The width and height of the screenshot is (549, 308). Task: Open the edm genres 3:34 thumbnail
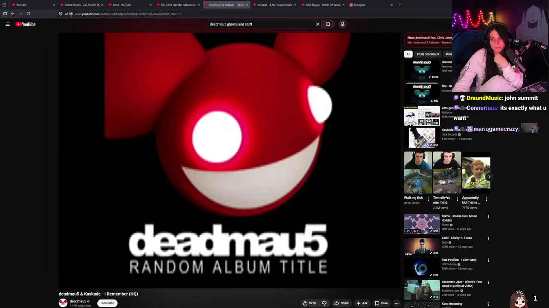point(422,115)
